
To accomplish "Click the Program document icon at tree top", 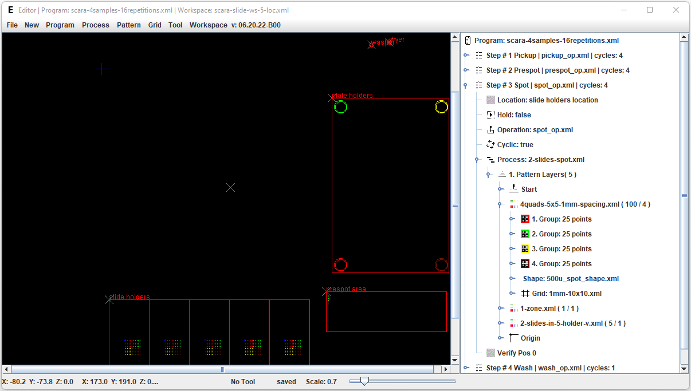I will pyautogui.click(x=468, y=41).
